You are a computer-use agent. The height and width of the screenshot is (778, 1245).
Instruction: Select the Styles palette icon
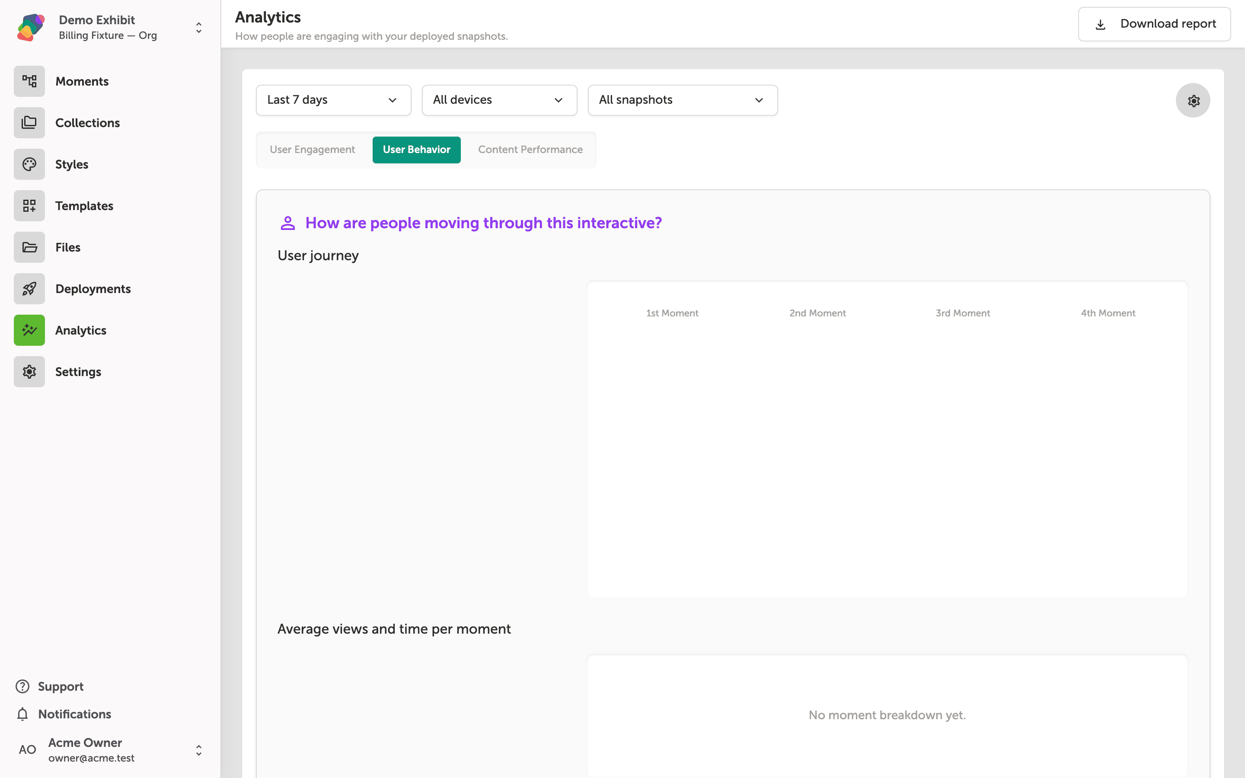(29, 164)
